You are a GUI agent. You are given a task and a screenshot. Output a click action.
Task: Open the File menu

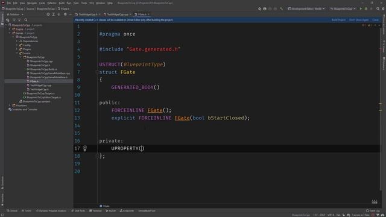tap(9, 3)
